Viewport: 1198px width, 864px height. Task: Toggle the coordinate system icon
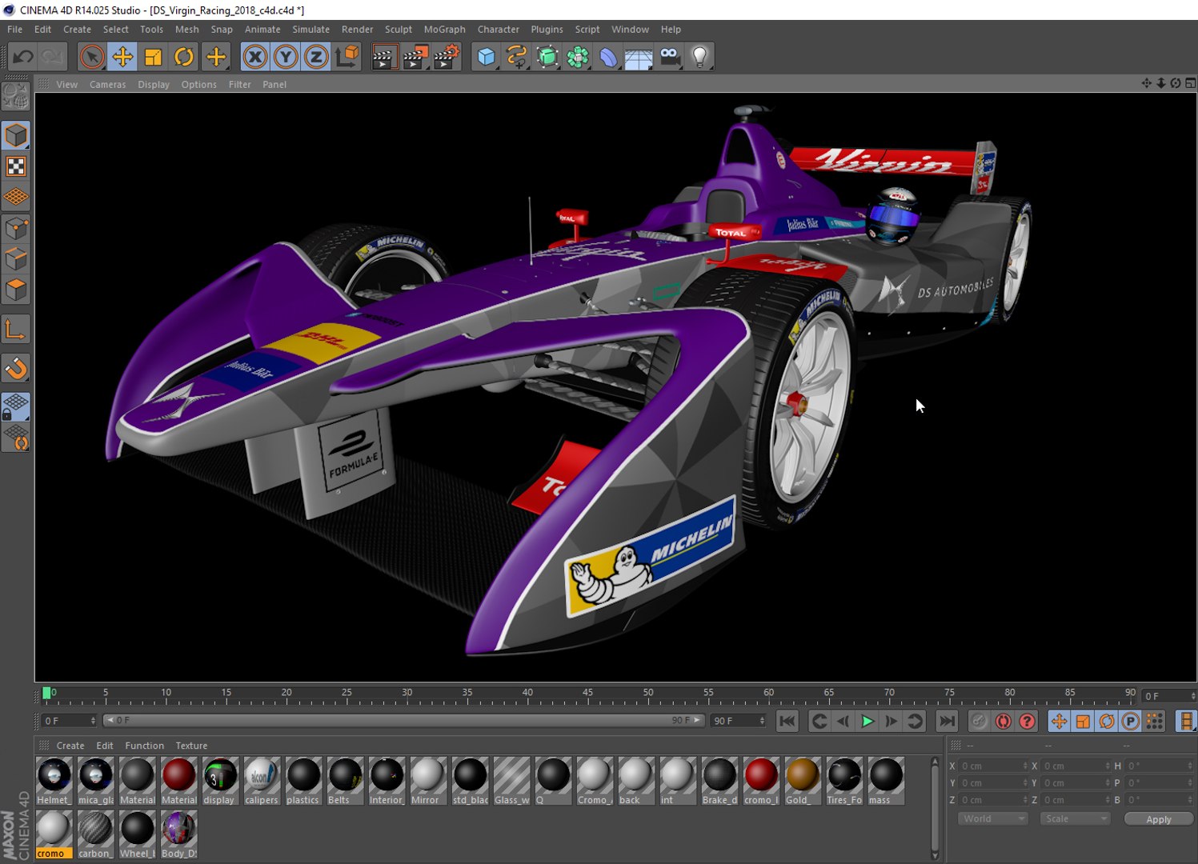click(x=347, y=57)
